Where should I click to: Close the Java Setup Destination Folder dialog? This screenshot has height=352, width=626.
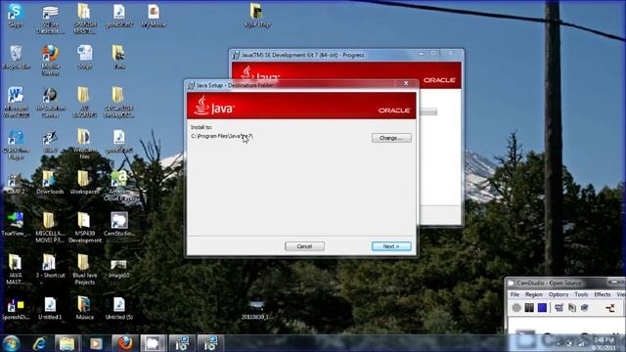(406, 83)
